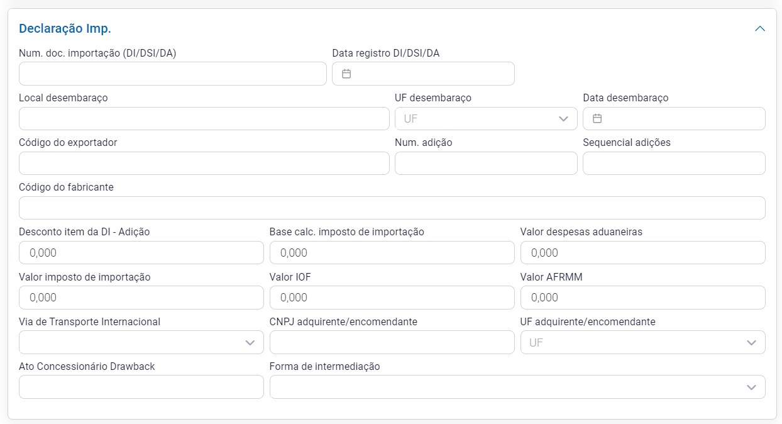This screenshot has width=782, height=424.
Task: Select the Código do exportador field
Action: [x=204, y=163]
